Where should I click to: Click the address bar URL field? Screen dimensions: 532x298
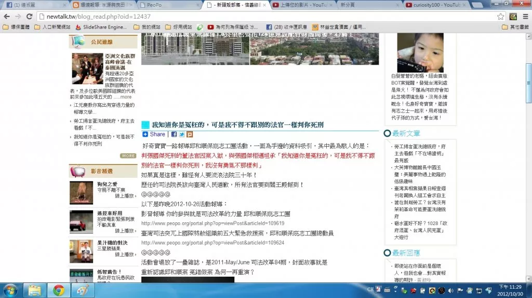coord(260,16)
